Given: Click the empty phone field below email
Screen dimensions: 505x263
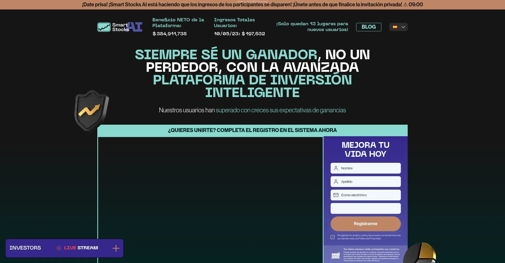Looking at the screenshot, I should [366, 208].
